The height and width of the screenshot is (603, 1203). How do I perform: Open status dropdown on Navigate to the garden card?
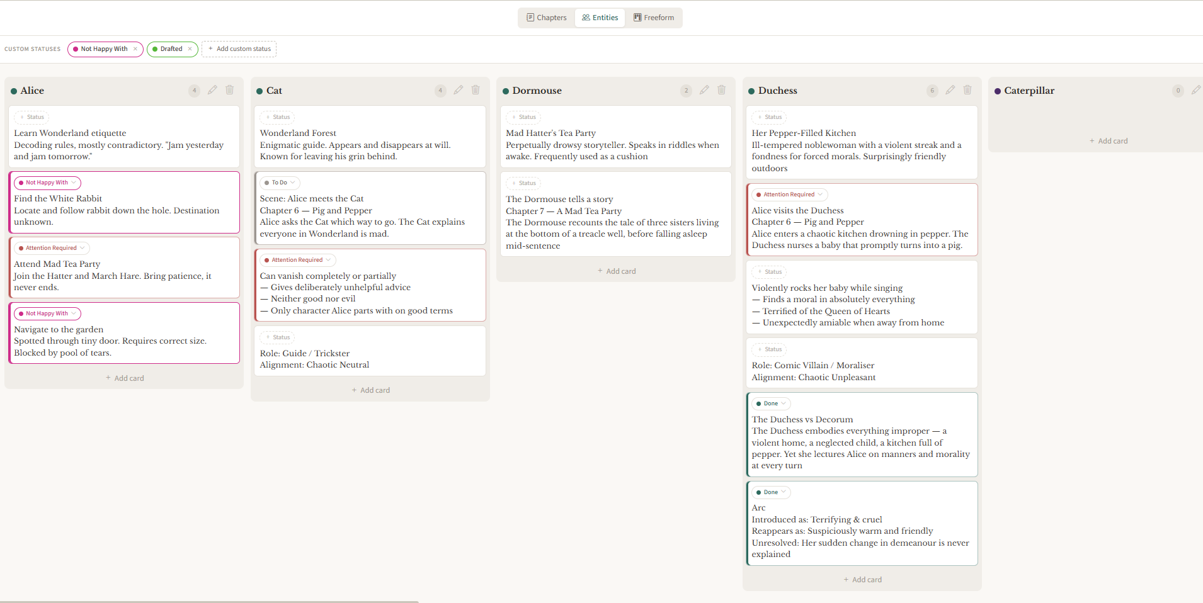[47, 313]
